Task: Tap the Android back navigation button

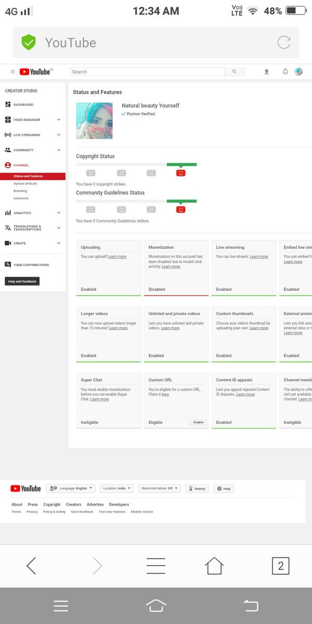Action: 251,605
